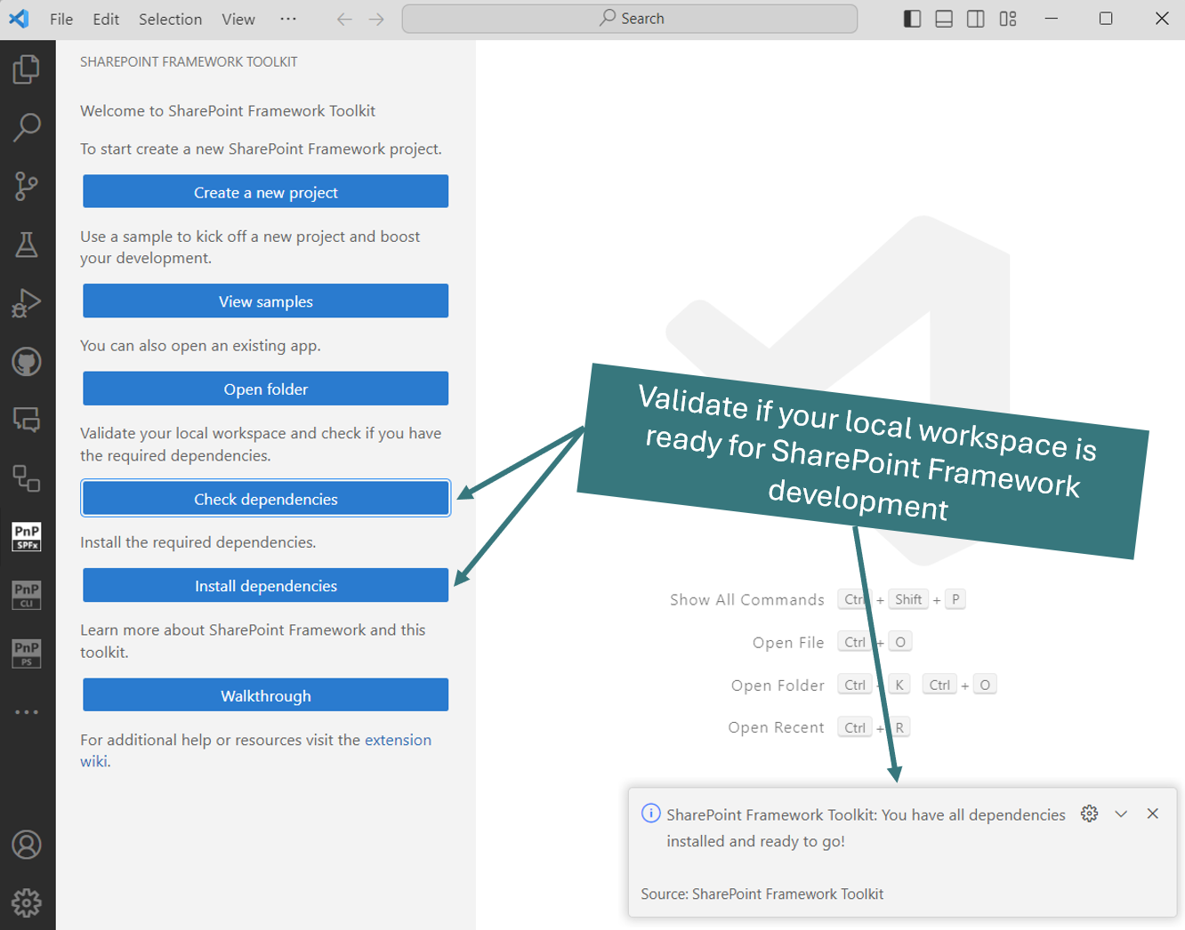The image size is (1185, 930).
Task: Select the PnP PS icon
Action: [27, 653]
